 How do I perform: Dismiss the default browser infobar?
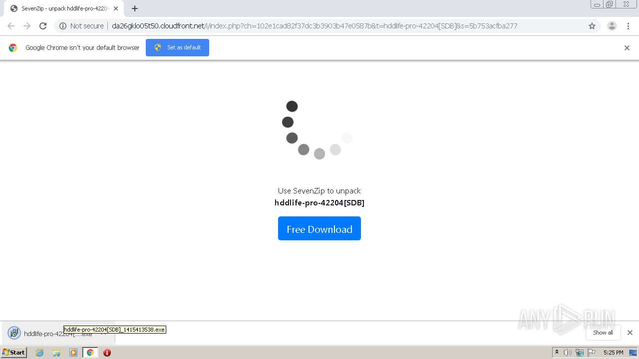click(x=627, y=48)
